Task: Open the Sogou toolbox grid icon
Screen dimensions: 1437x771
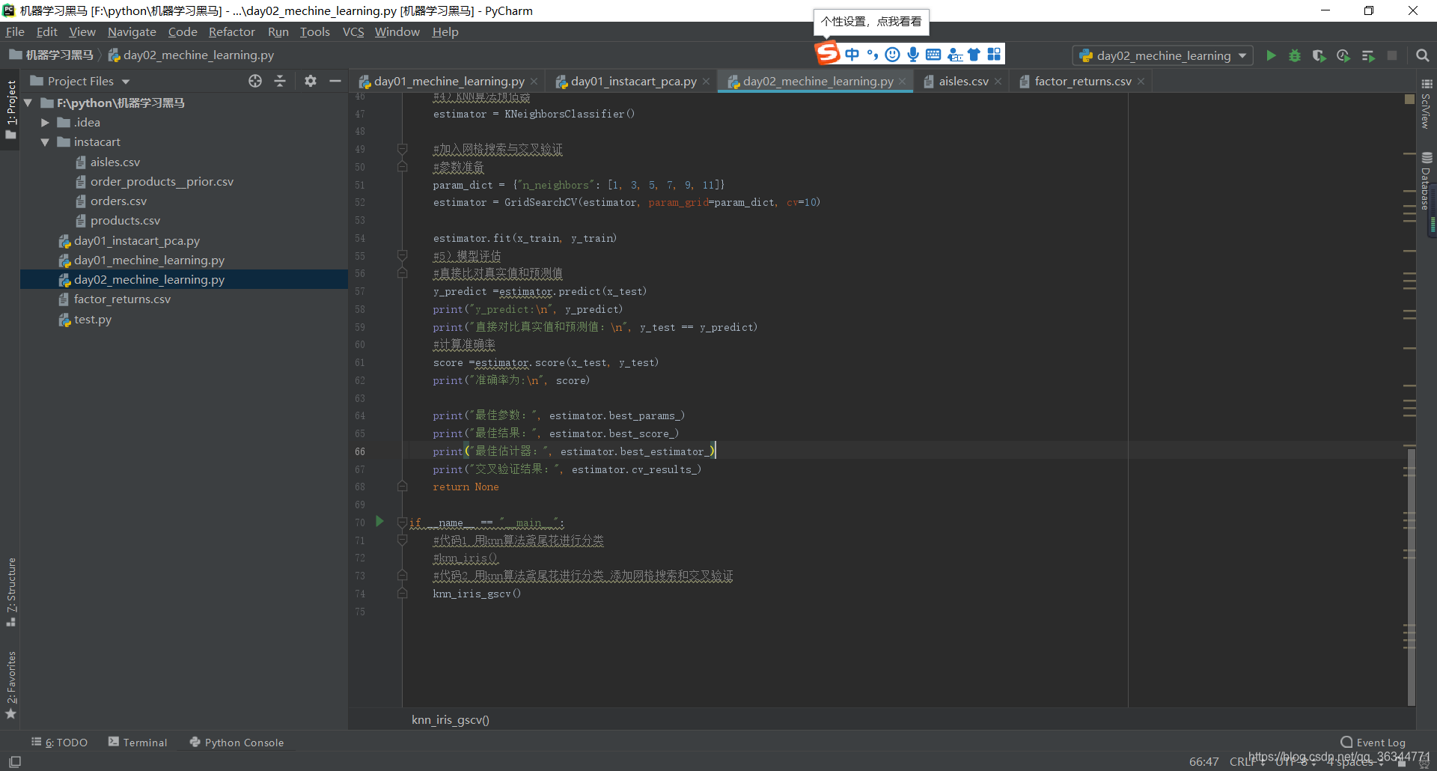Action: 994,54
